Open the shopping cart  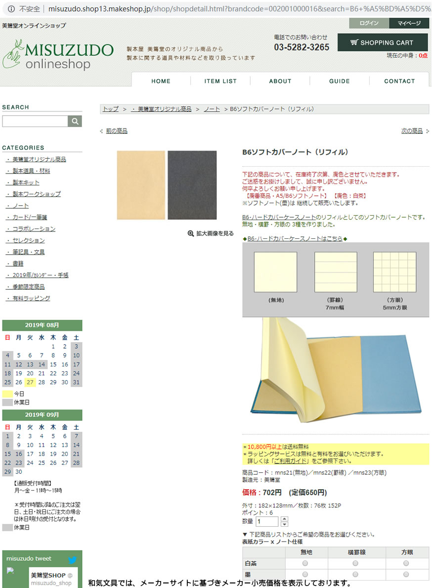click(x=382, y=43)
